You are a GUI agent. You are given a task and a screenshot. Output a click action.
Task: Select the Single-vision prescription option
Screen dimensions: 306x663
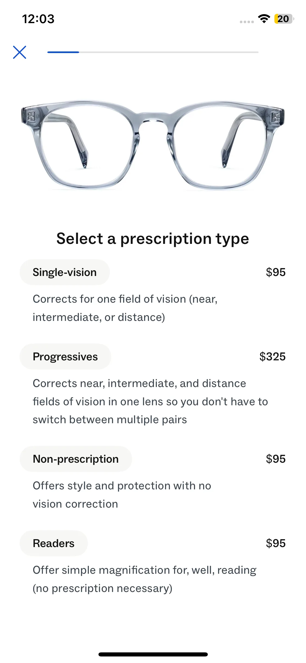click(65, 272)
